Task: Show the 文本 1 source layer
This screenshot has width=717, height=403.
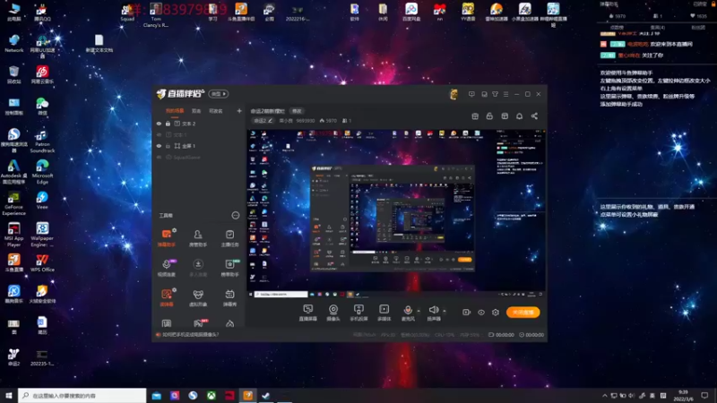Action: (160, 135)
